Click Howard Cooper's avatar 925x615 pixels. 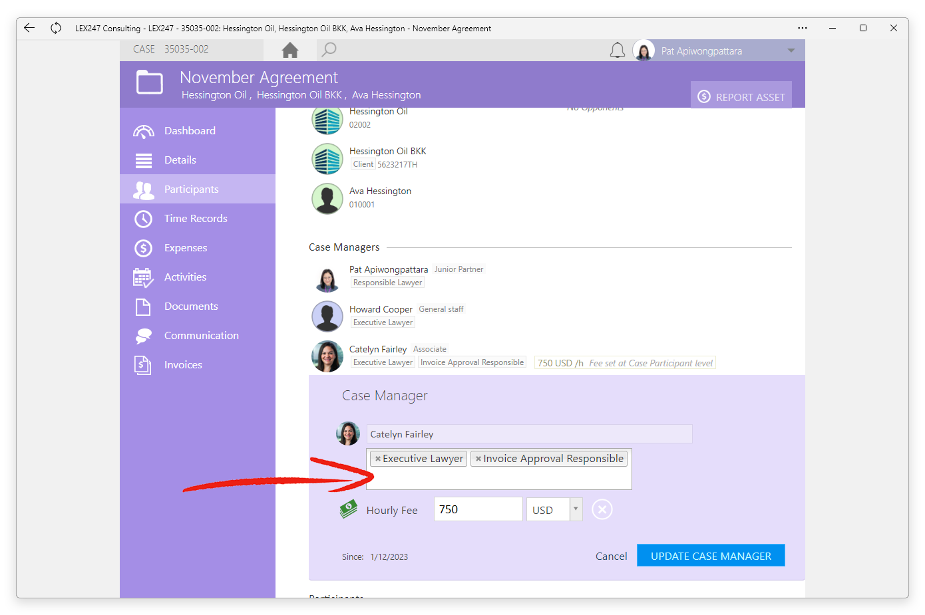(327, 316)
